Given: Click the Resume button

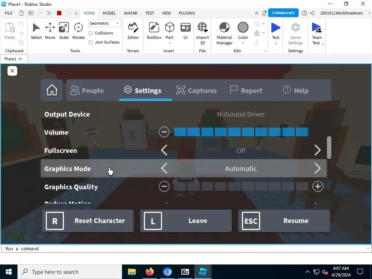Looking at the screenshot, I should tap(284, 221).
